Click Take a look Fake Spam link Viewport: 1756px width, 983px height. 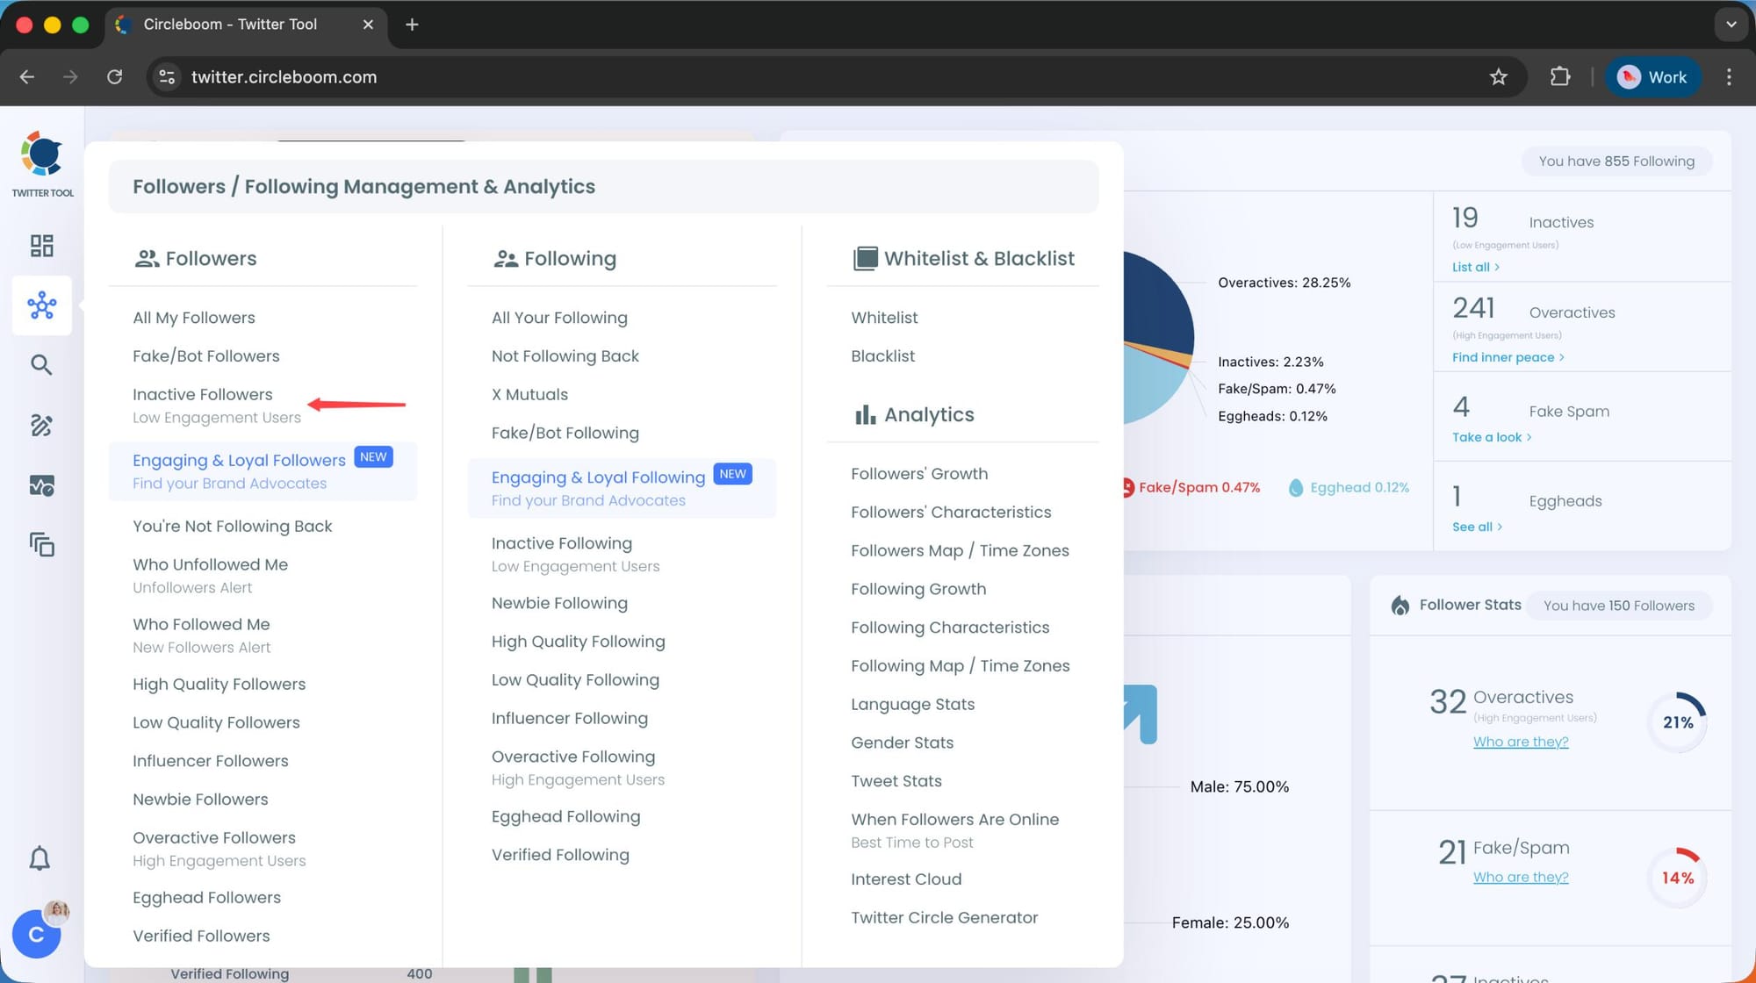[x=1491, y=437]
